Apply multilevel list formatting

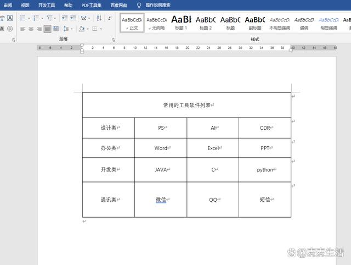(x=49, y=18)
